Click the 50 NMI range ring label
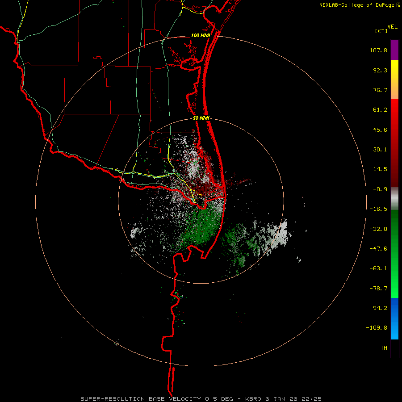This screenshot has height=402, width=402. pos(201,118)
